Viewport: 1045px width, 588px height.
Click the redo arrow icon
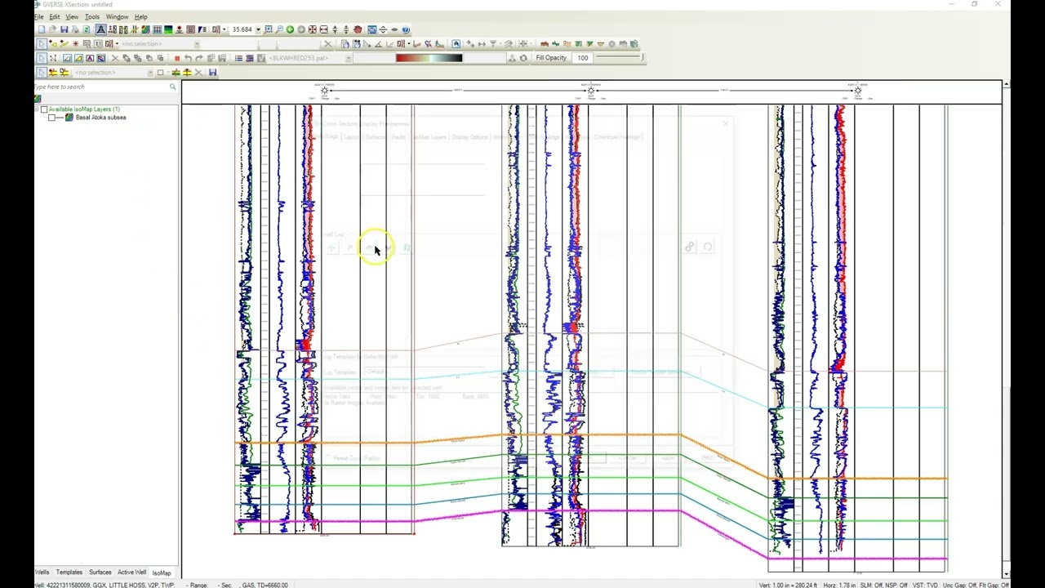click(199, 58)
